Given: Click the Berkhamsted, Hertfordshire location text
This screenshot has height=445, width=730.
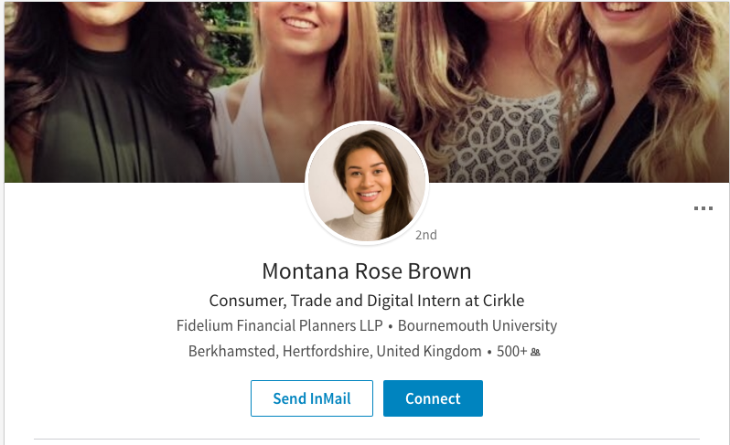Looking at the screenshot, I should click(280, 351).
